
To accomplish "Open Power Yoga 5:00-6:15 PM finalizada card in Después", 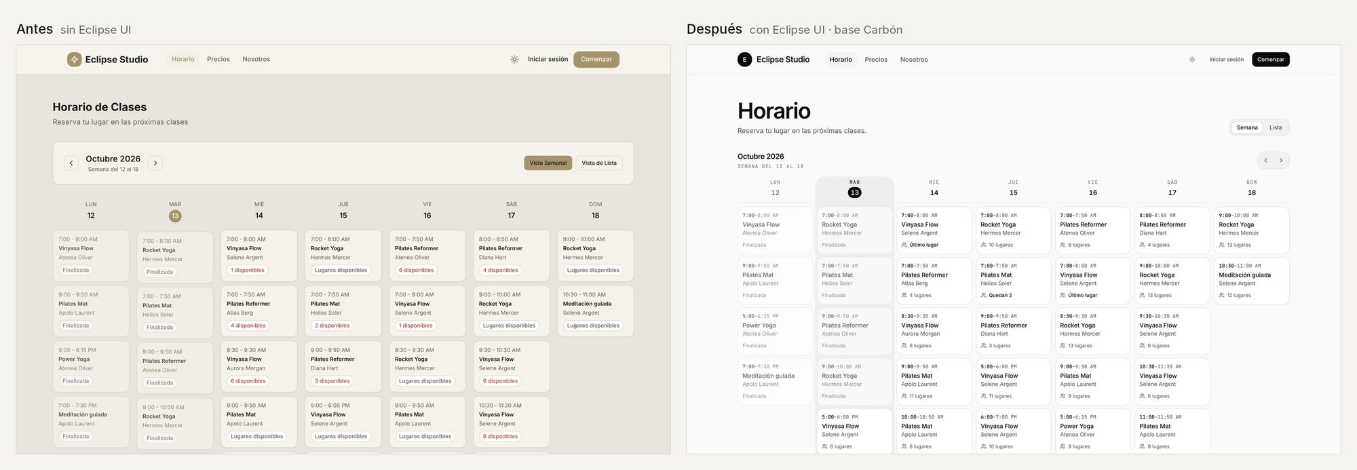I will click(x=776, y=331).
